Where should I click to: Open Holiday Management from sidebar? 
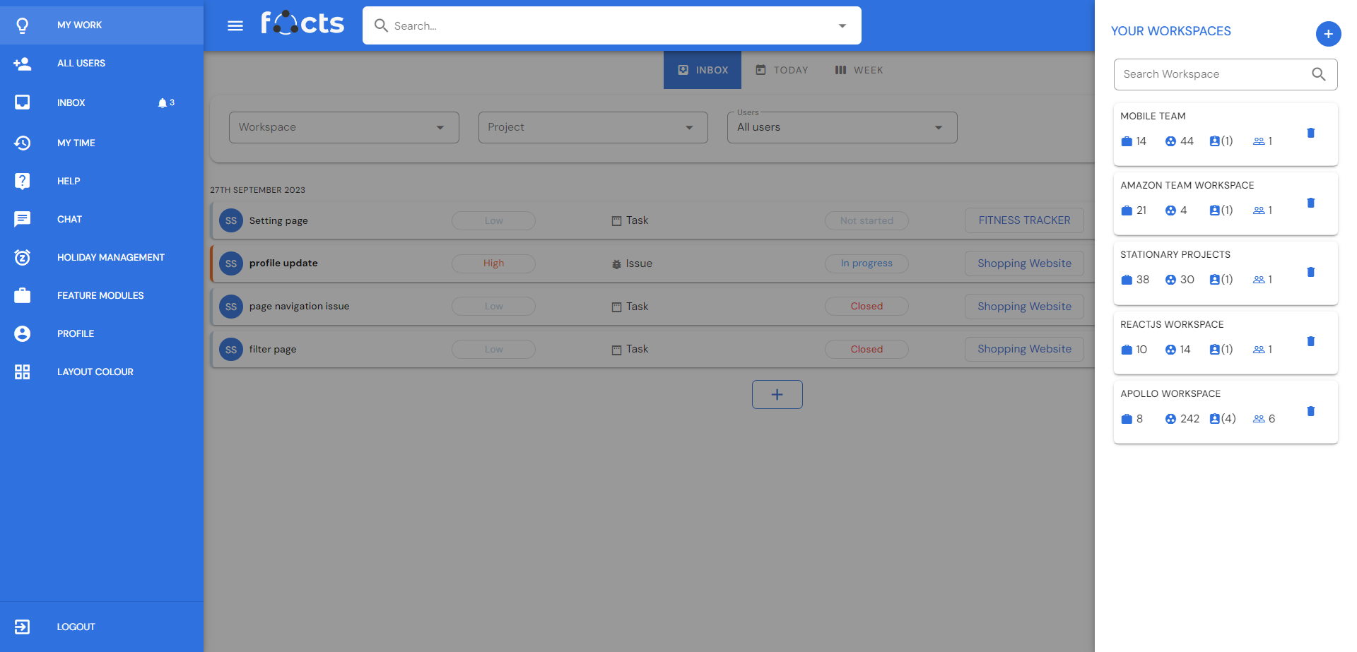110,257
